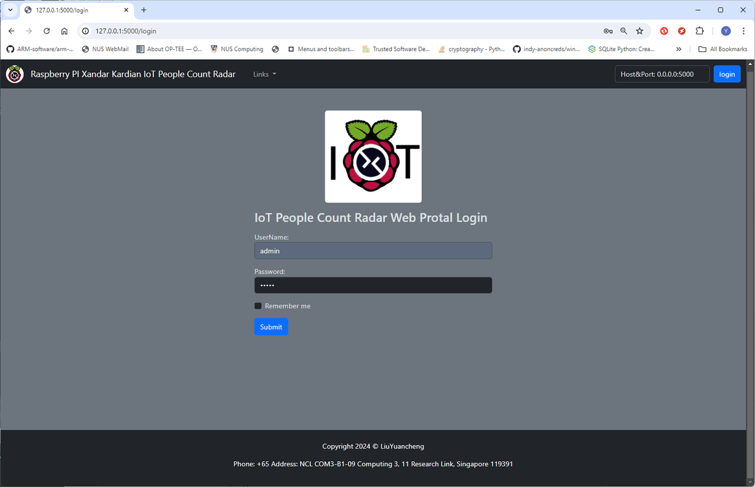Expand the Links dropdown in navbar
Screen dimensions: 755x487
(264, 74)
